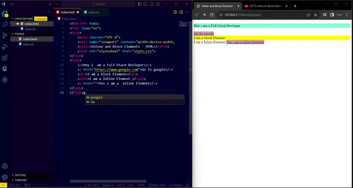This screenshot has width=353, height=188.
Task: Click the '1 unsaved' badge
Action: 40,19
